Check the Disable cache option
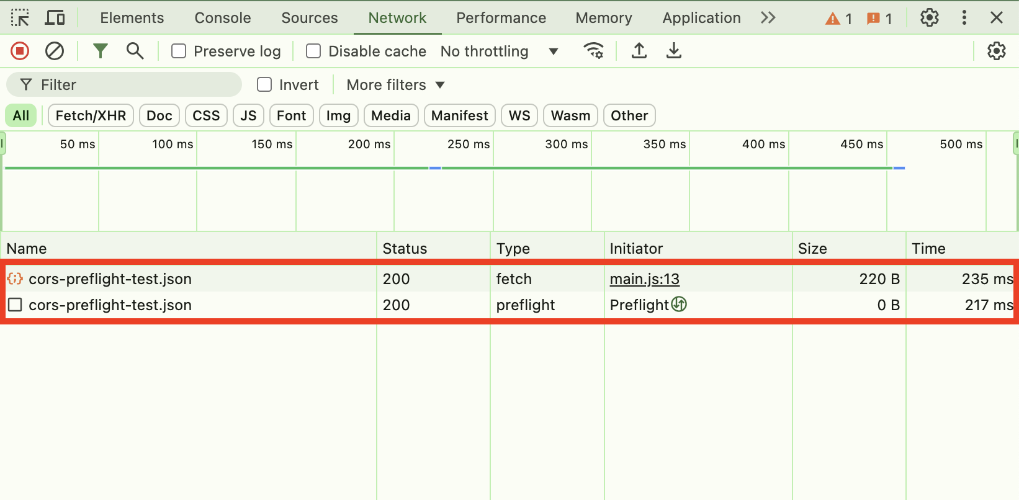Screen dimensions: 1019x500 tap(313, 51)
